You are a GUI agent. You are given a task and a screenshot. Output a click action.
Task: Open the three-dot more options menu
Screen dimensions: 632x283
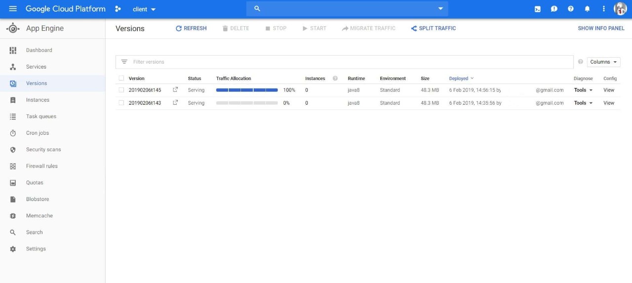(603, 9)
